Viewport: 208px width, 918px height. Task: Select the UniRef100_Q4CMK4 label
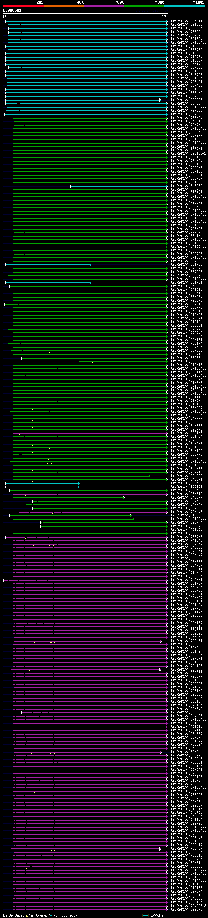pos(186,580)
